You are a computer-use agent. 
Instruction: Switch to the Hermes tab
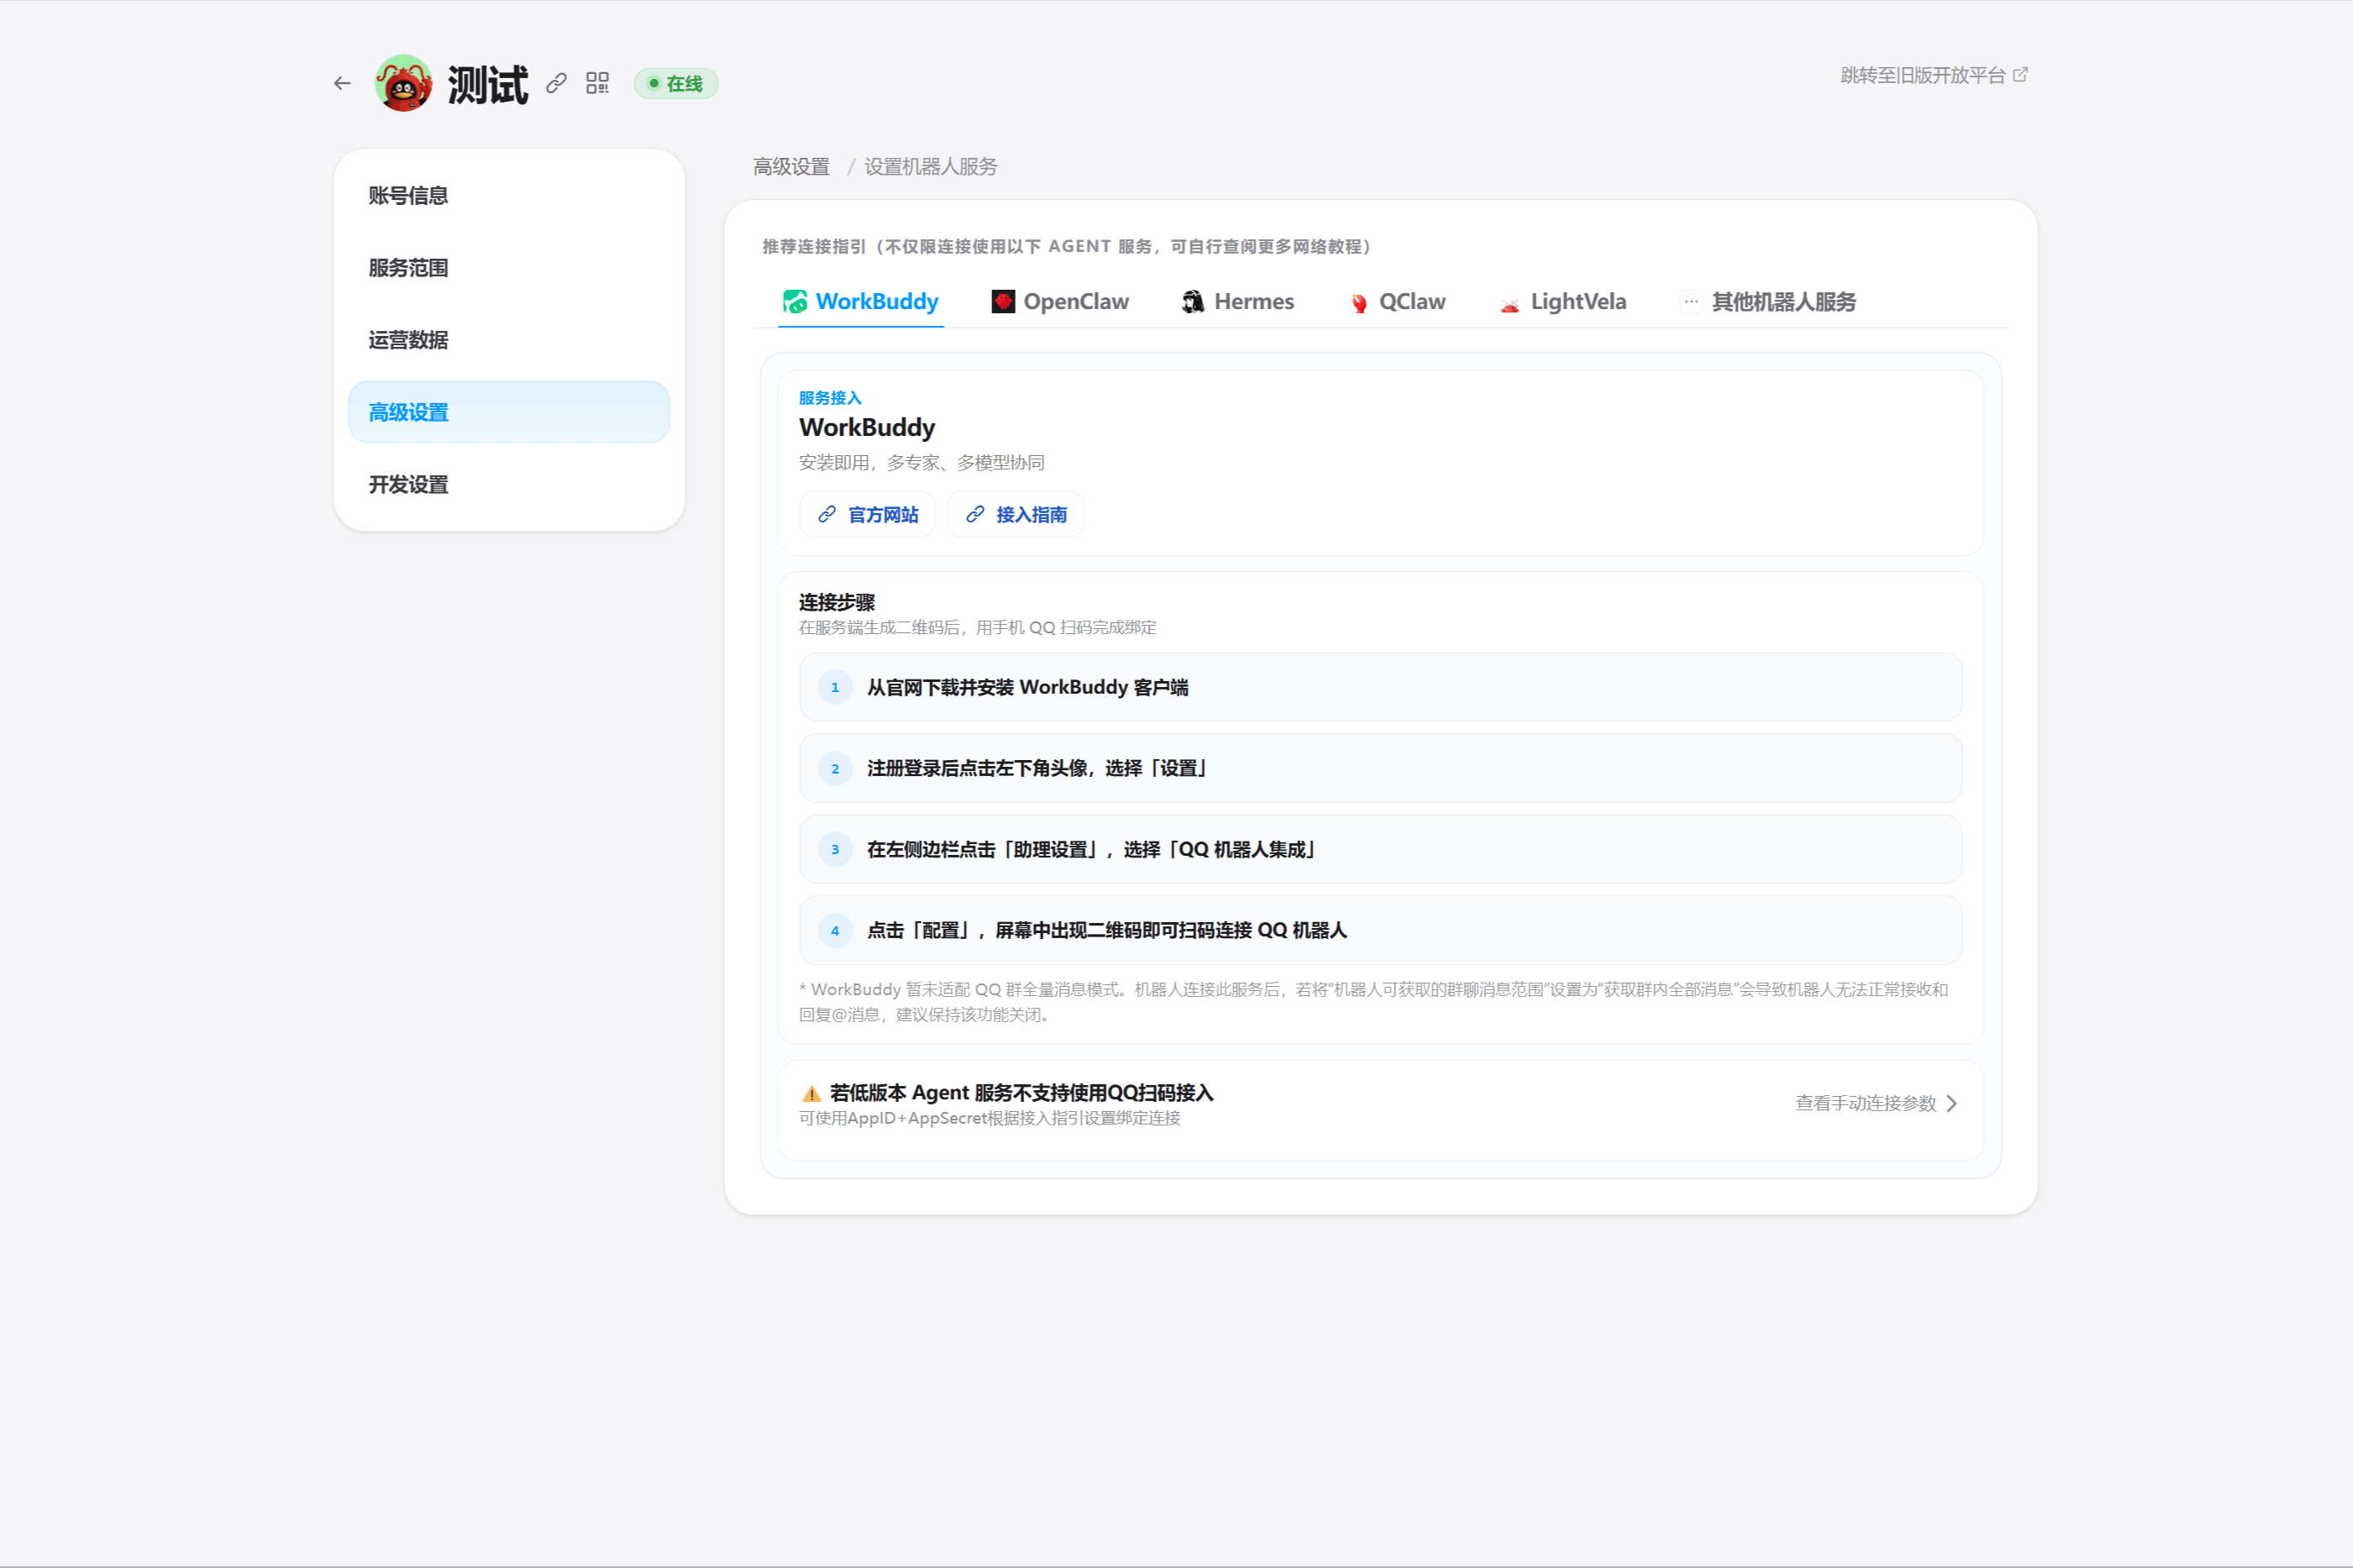coord(1238,302)
